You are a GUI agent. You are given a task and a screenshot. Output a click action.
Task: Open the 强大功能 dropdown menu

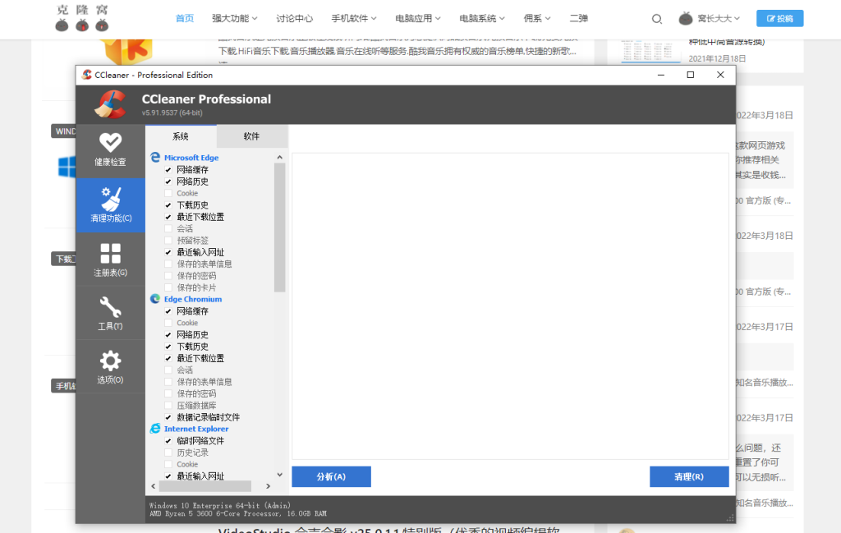pyautogui.click(x=234, y=18)
